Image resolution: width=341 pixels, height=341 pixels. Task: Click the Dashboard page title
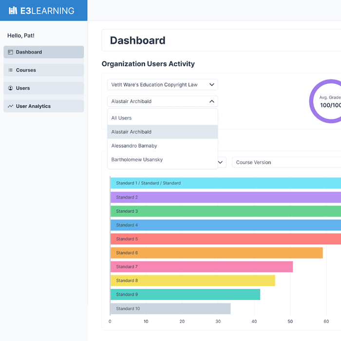[138, 40]
